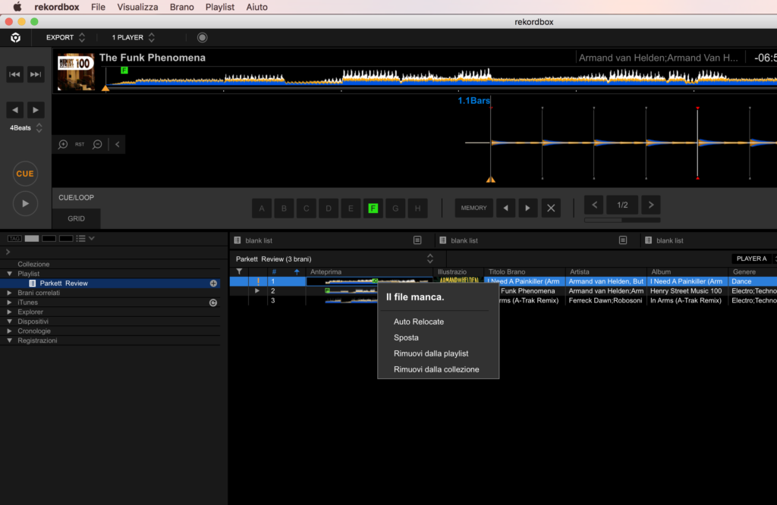Click the filter funnel icon in track list

point(239,271)
